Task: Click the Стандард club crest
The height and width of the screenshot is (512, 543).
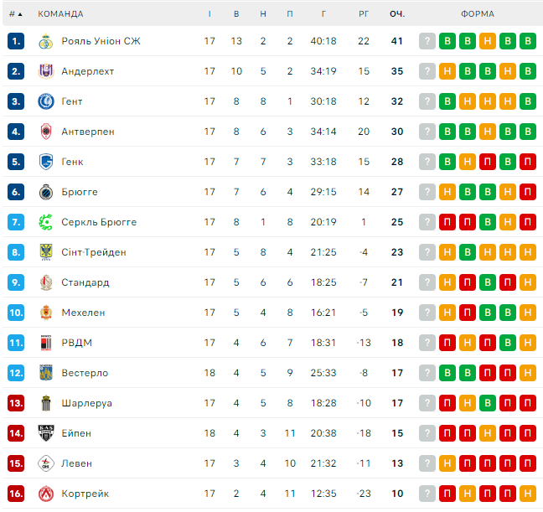Action: (46, 282)
